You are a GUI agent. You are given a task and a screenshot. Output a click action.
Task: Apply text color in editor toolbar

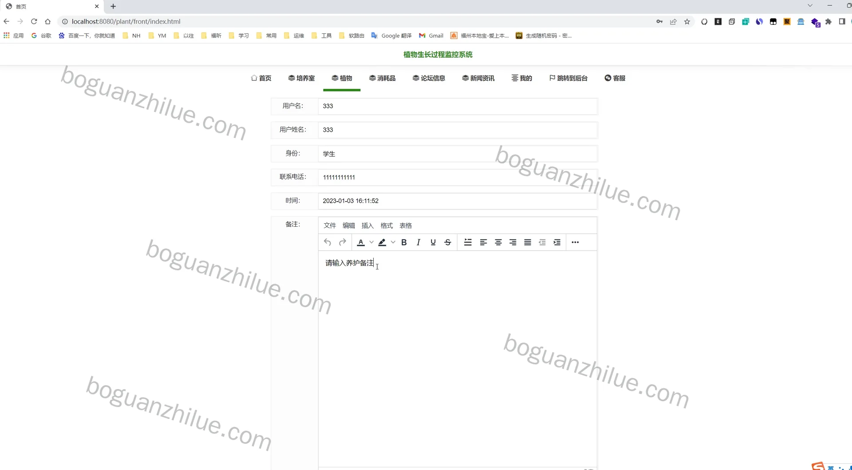pyautogui.click(x=361, y=242)
